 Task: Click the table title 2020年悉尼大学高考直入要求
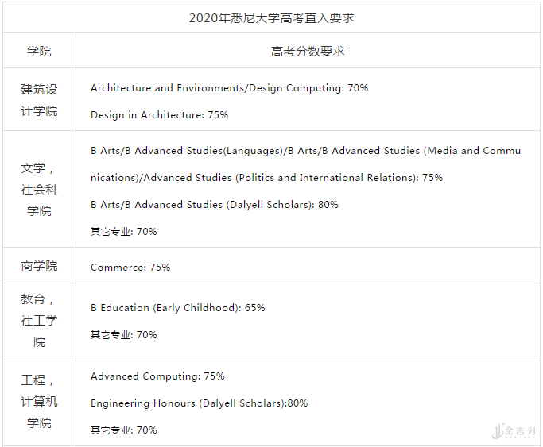[x=271, y=17]
